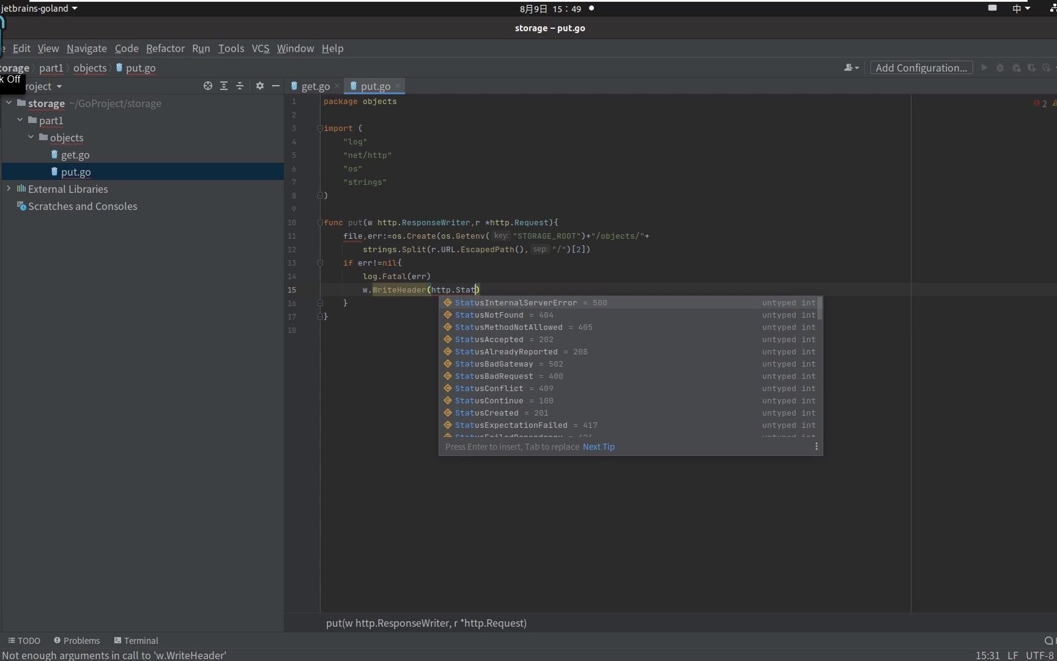Hide the Project panel with minus icon
Image resolution: width=1057 pixels, height=661 pixels.
coord(276,86)
